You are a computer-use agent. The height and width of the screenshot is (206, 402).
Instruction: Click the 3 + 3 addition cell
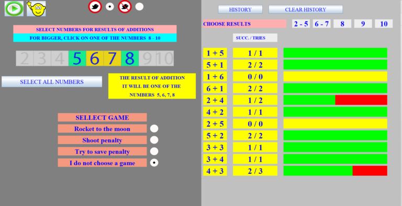click(x=215, y=147)
